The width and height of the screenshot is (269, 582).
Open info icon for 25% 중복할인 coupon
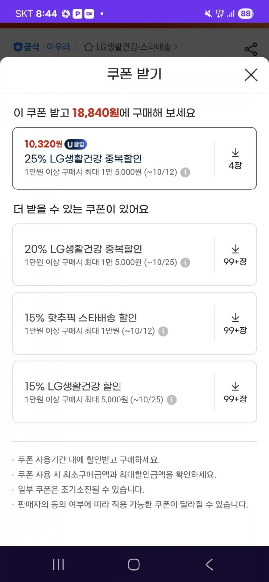(x=185, y=172)
